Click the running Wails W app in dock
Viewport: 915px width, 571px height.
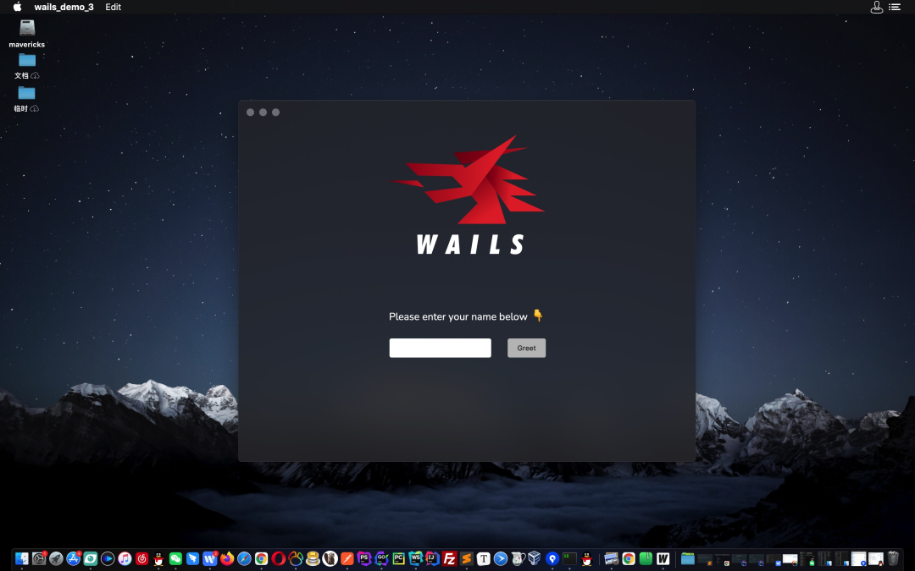663,559
